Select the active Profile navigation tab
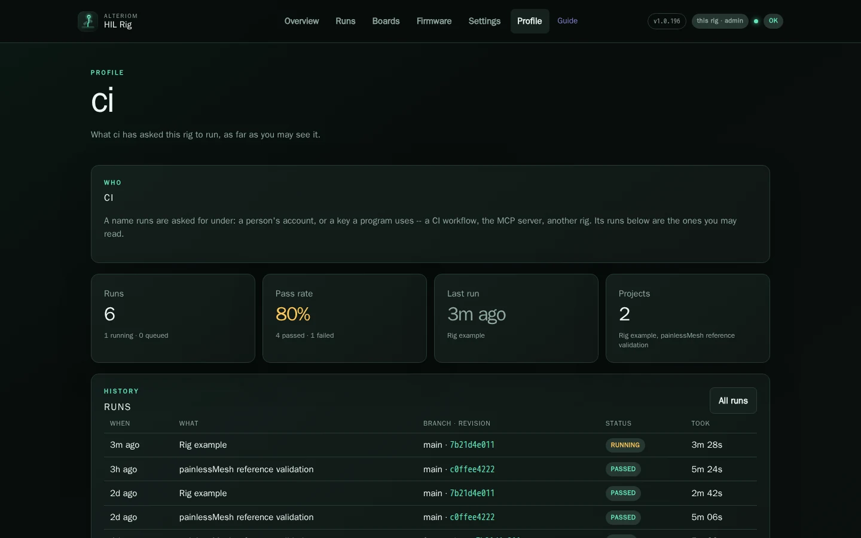This screenshot has width=861, height=538. [x=530, y=21]
